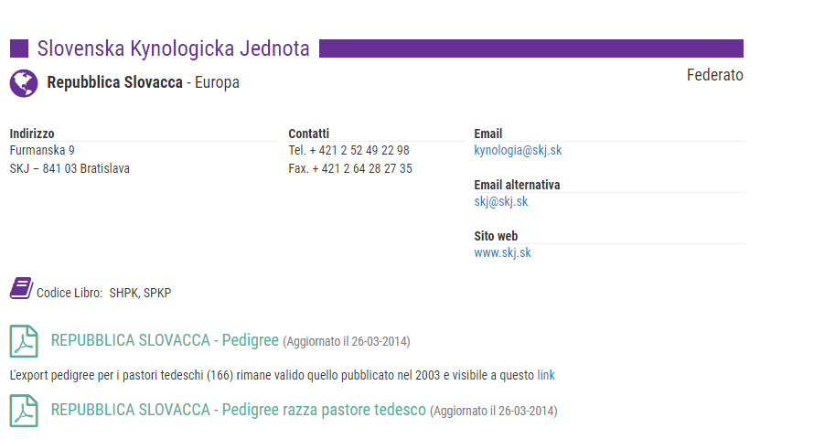814x439 pixels.
Task: Follow the 'link' to 2003 pedigree export
Action: [546, 375]
